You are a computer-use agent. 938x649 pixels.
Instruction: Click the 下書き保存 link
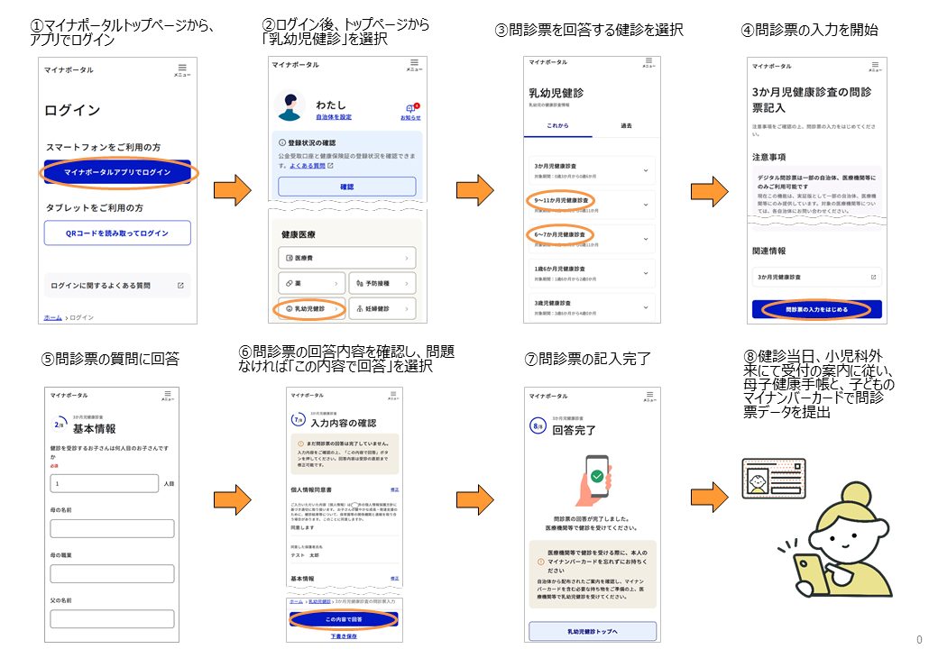click(344, 636)
